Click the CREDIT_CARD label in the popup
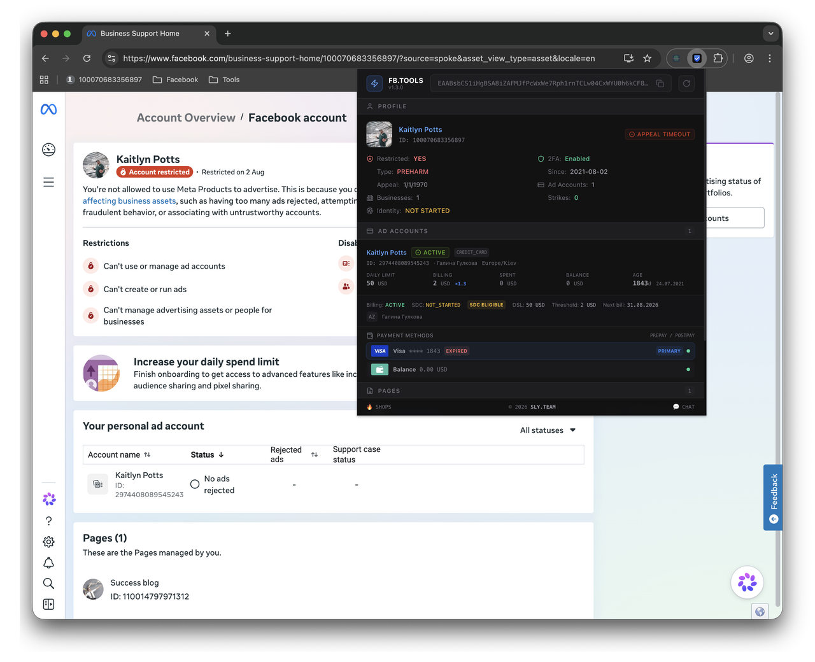 pos(472,253)
